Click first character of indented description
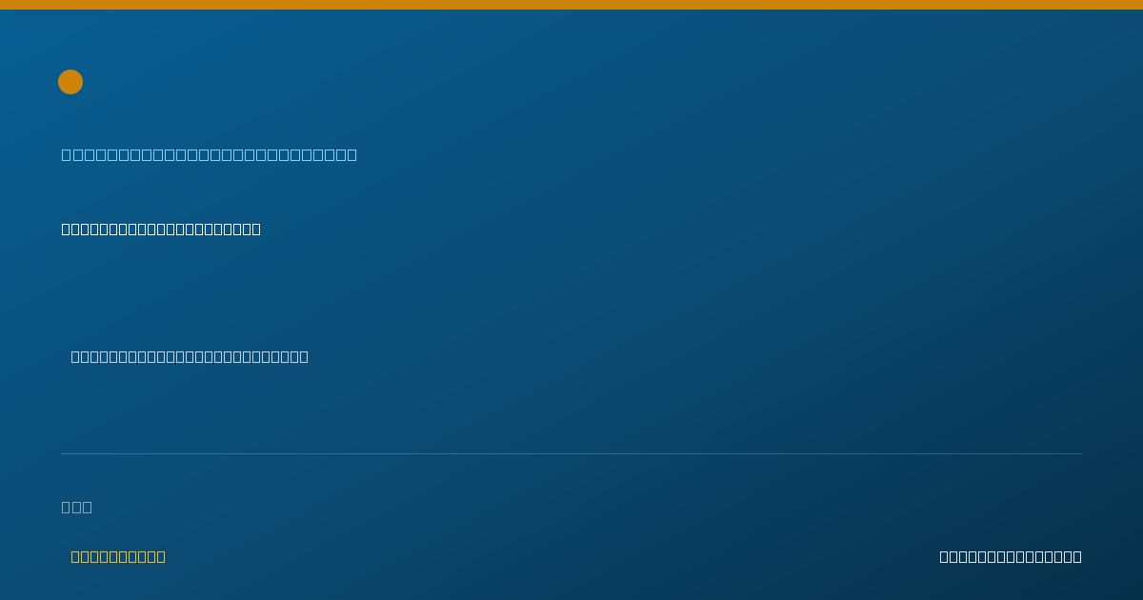The width and height of the screenshot is (1143, 600). point(75,356)
